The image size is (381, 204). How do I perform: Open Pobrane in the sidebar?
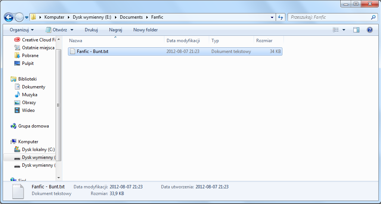click(30, 56)
